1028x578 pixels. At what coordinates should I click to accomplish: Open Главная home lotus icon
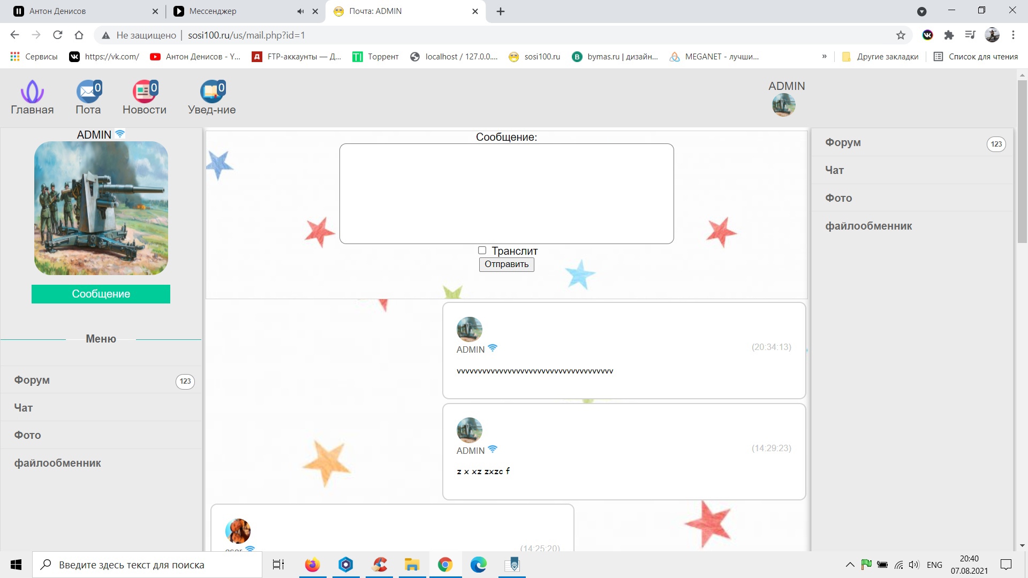tap(32, 92)
